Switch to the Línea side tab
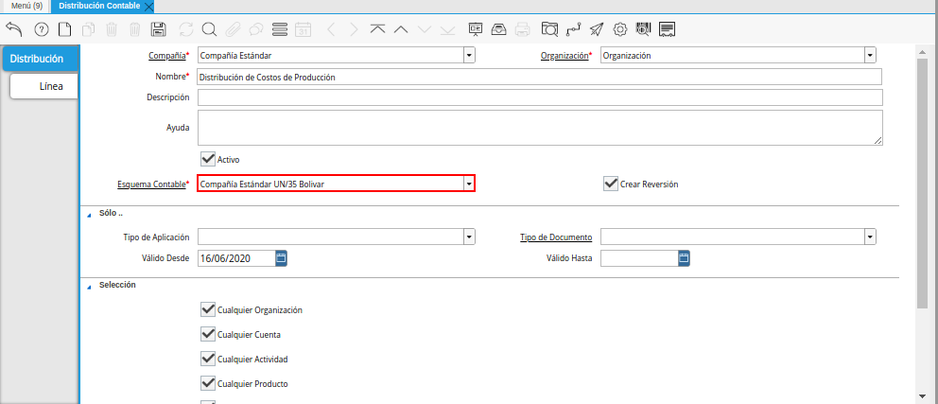 [x=44, y=86]
